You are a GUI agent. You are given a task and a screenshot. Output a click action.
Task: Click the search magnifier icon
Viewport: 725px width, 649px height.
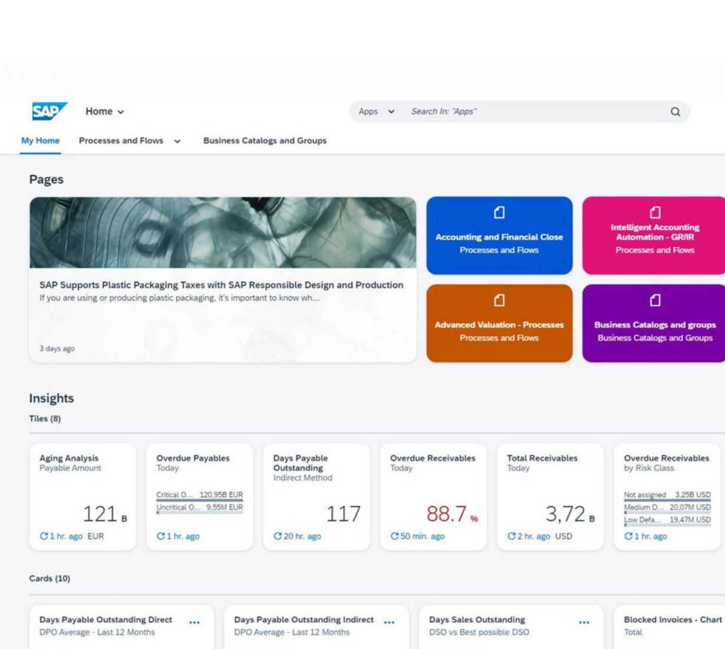coord(675,112)
